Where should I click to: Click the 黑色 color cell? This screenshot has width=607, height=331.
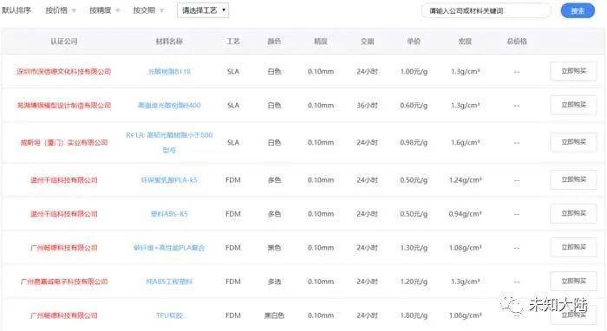274,248
